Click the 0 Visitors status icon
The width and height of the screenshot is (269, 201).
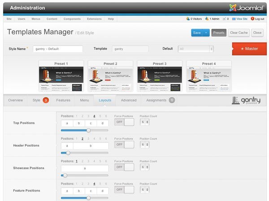188,19
